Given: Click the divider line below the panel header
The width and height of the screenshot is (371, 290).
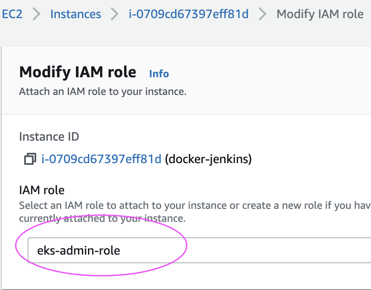Looking at the screenshot, I should [185, 114].
